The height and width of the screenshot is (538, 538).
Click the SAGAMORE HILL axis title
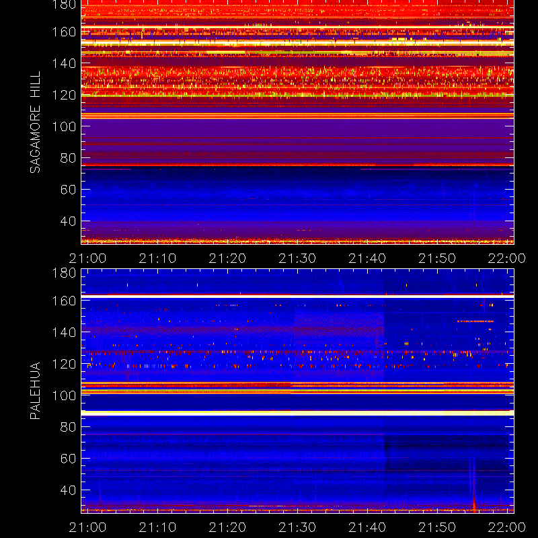point(35,122)
